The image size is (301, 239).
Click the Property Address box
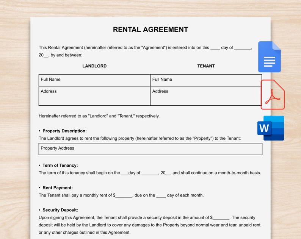coord(150,149)
